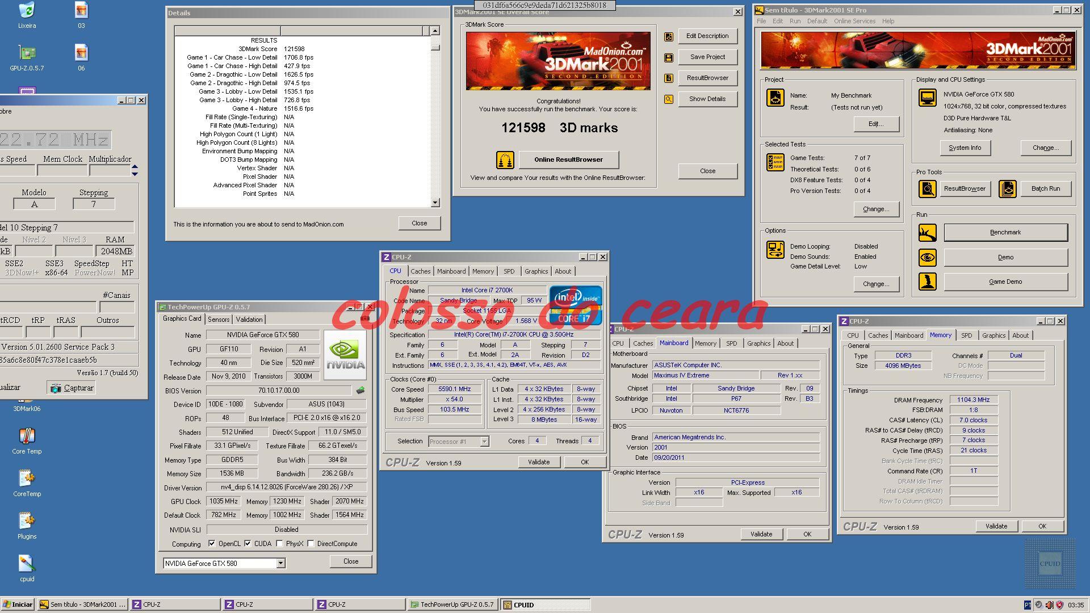Open the File menu in 3DMark2001

[x=761, y=21]
